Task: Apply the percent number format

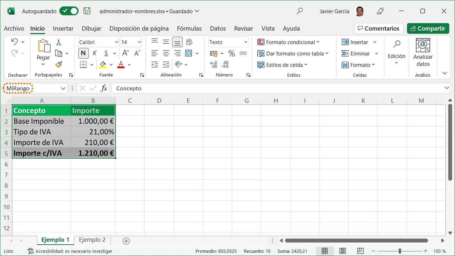Action: [x=231, y=53]
